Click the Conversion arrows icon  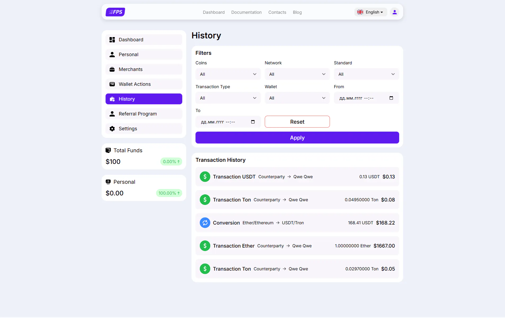pos(205,223)
